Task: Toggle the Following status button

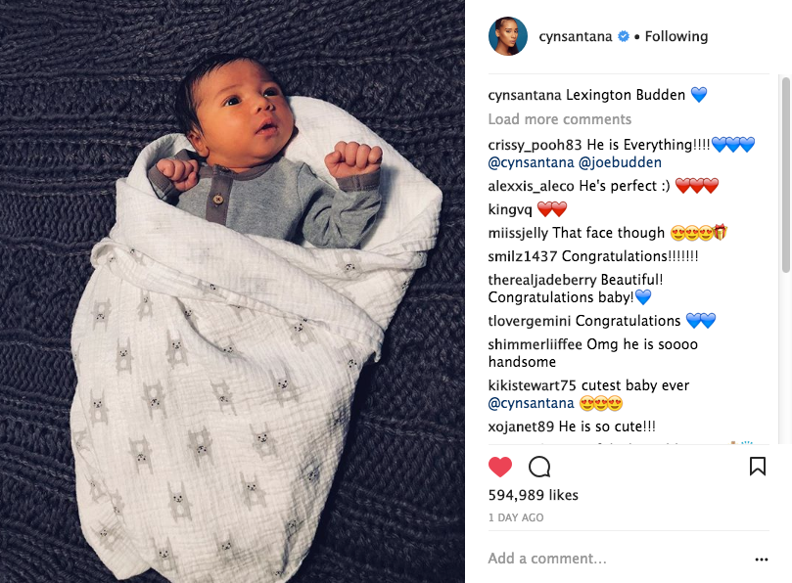Action: (676, 36)
